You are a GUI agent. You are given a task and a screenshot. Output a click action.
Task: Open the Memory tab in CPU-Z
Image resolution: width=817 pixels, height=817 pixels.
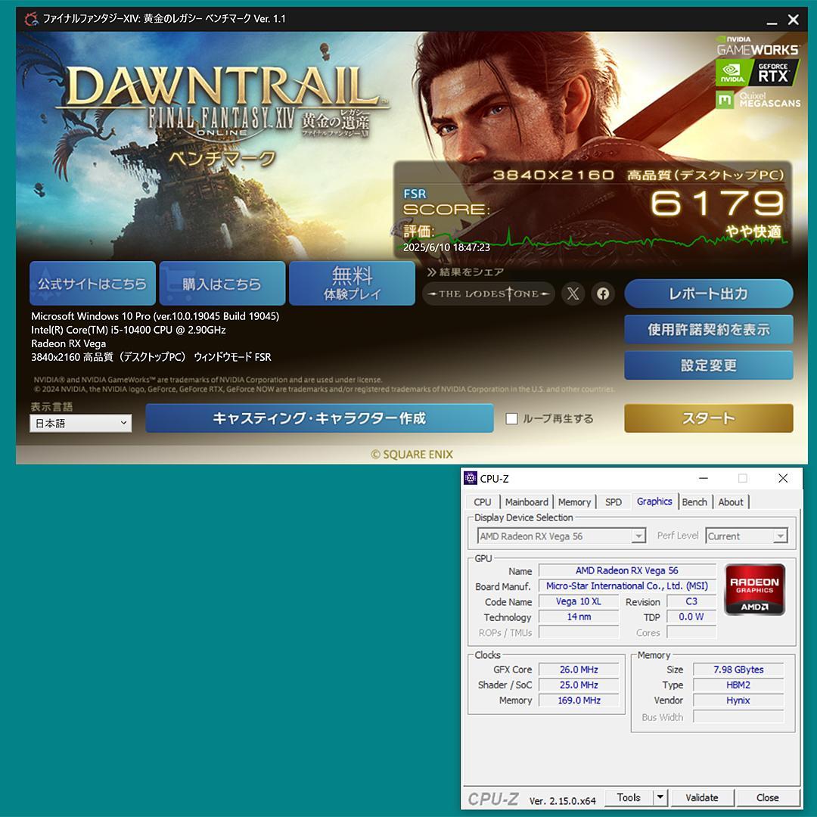[x=574, y=502]
